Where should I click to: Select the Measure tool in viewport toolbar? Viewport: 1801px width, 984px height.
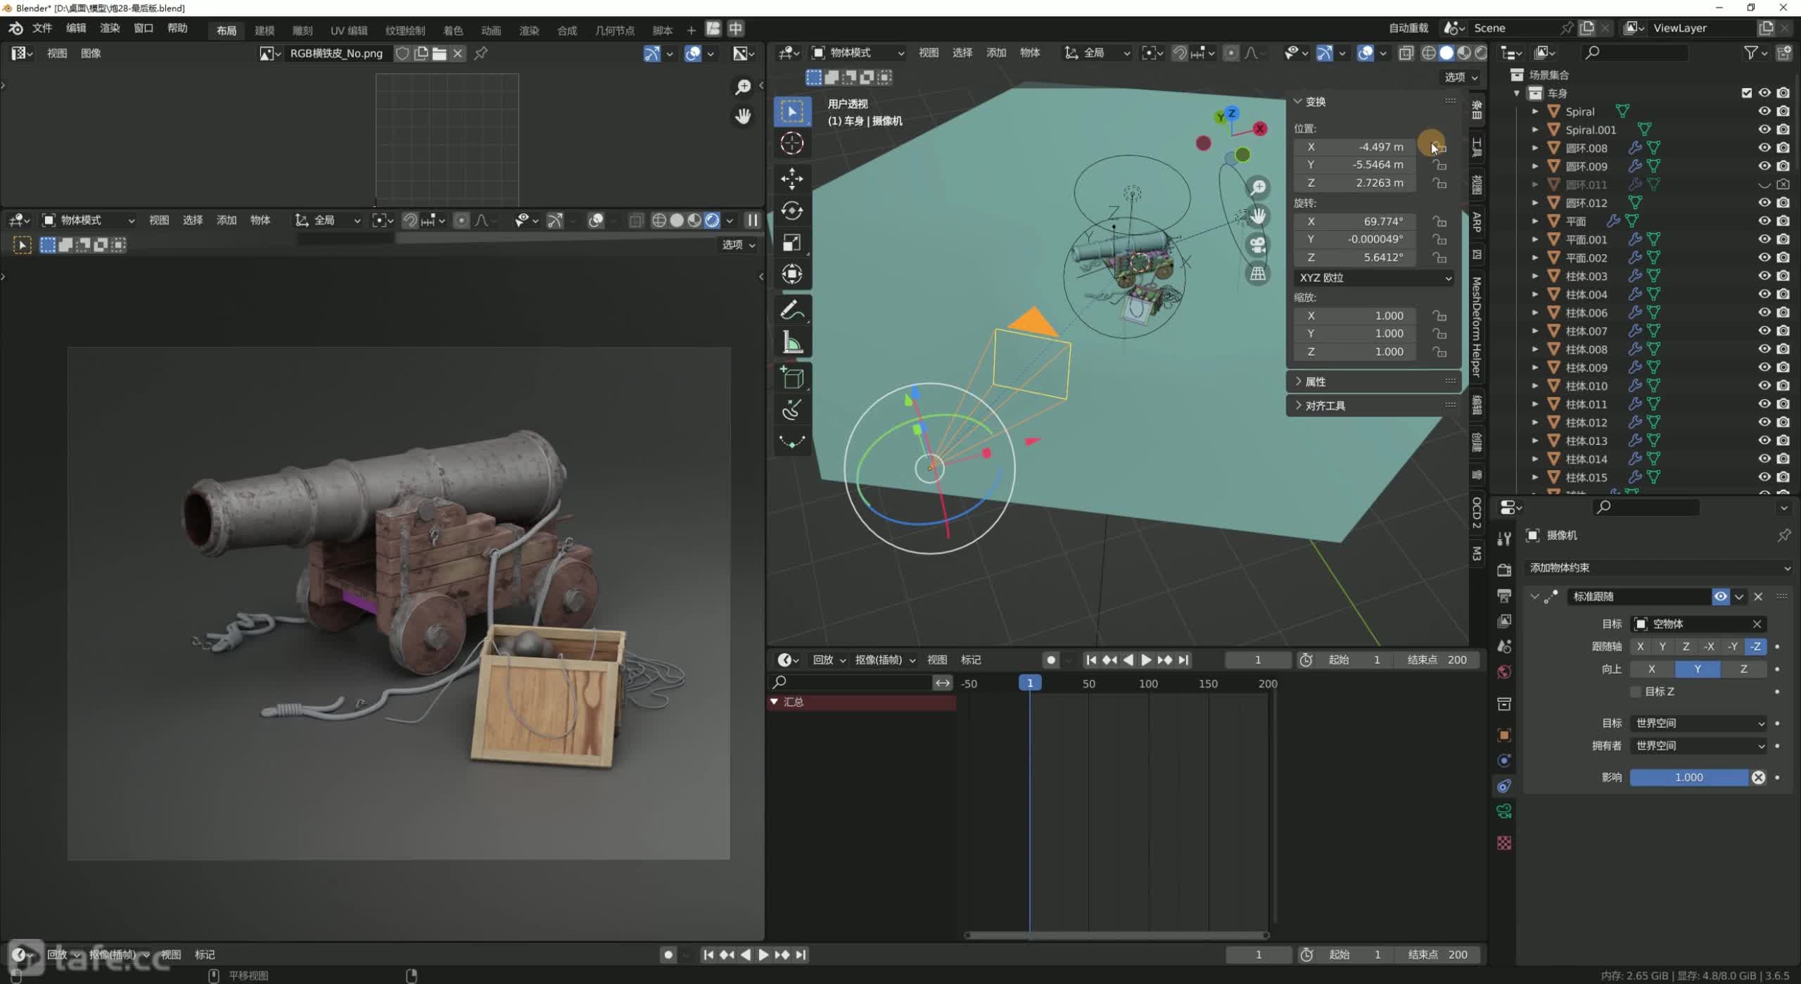pos(791,343)
